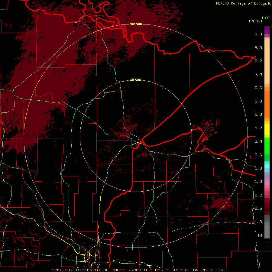Select the 100 NMI range ring label
272x272 pixels.
tap(136, 24)
